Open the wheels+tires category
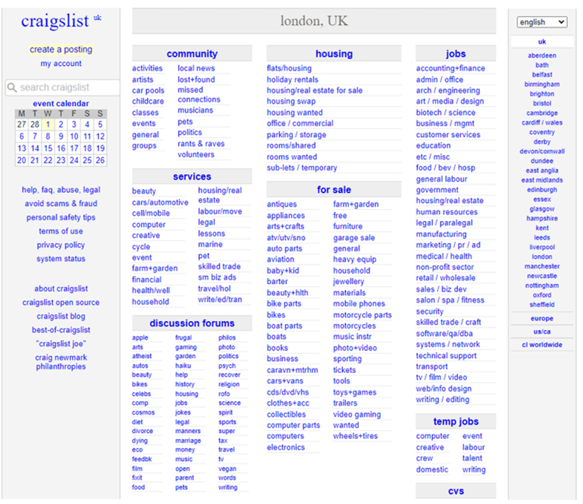 coord(355,436)
